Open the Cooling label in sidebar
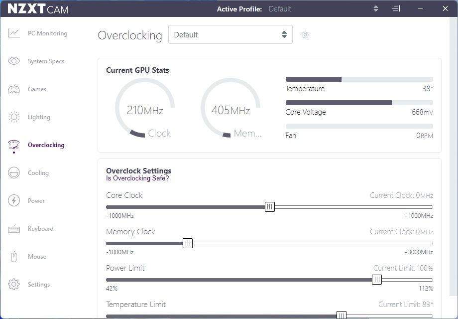This screenshot has width=458, height=319. coord(38,173)
